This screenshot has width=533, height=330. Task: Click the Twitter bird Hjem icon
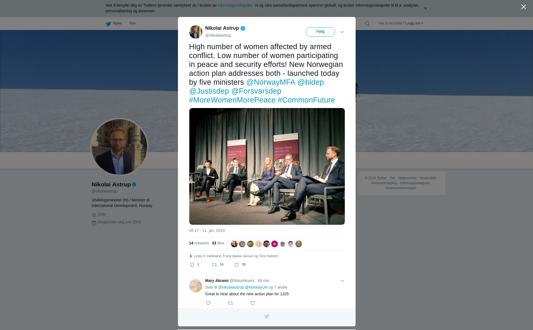[108, 24]
